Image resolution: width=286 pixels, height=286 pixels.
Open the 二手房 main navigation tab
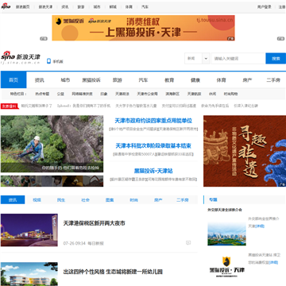tap(273, 80)
